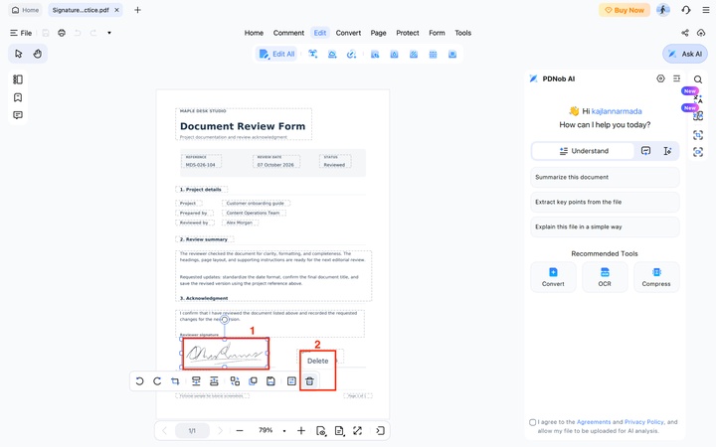Crop the selected signature image
This screenshot has height=447, width=716.
click(175, 381)
